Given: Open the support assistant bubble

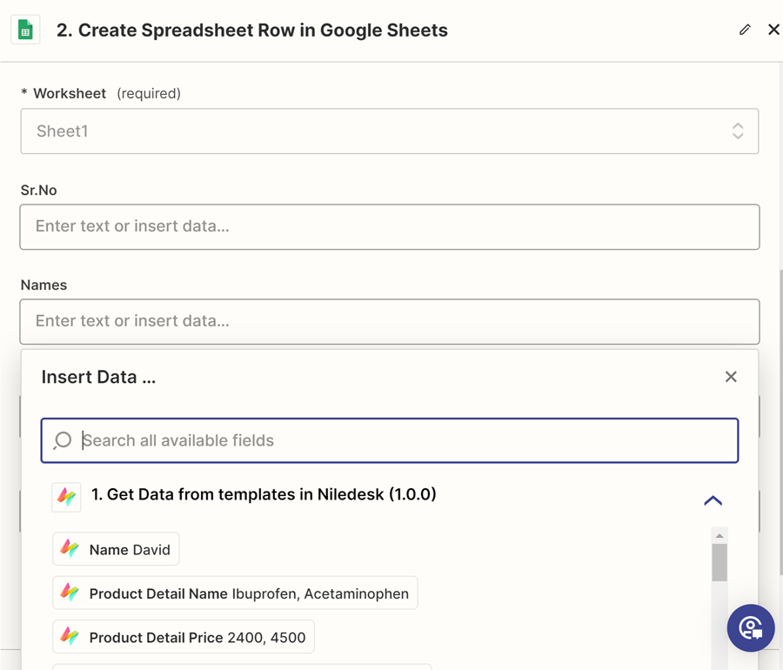Looking at the screenshot, I should click(751, 628).
